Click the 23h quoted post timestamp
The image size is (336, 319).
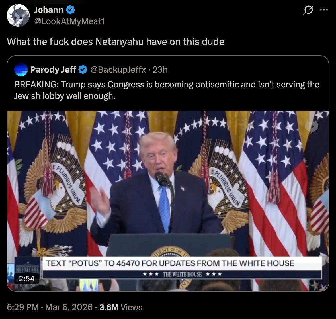[x=160, y=70]
